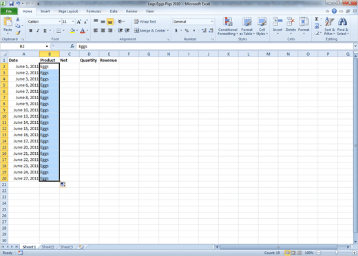Expand the Name Box dropdown arrow

pos(47,46)
